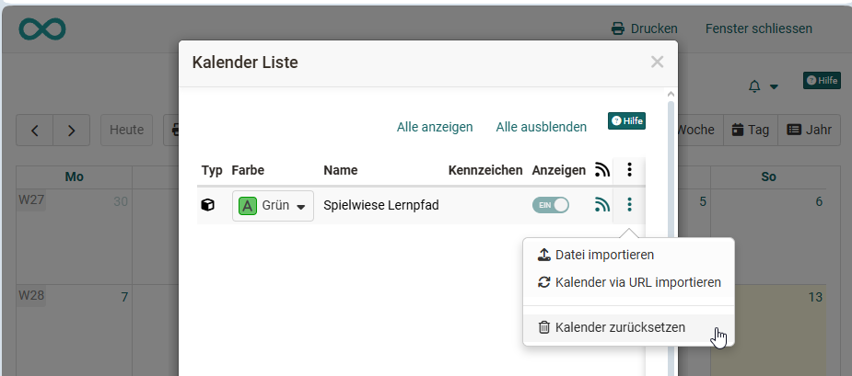Image resolution: width=852 pixels, height=376 pixels.
Task: Switch to Jahr calendar view
Action: (810, 131)
